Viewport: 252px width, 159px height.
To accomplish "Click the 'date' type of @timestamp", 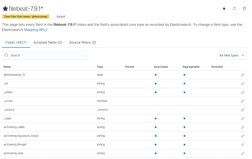I will [100, 75].
